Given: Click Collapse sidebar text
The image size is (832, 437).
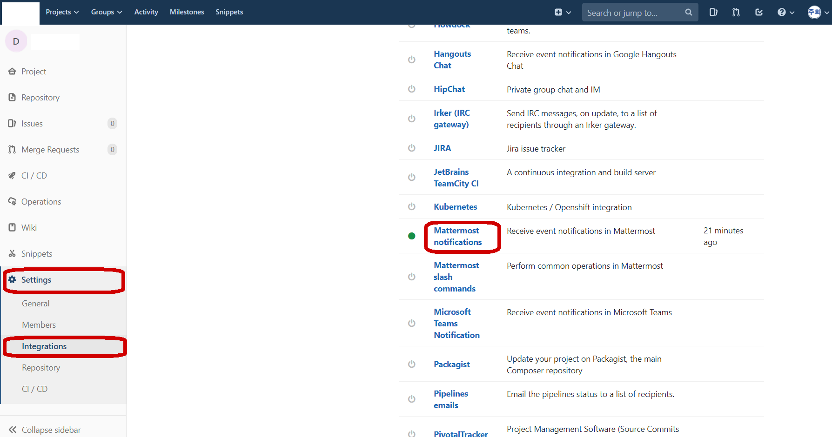Looking at the screenshot, I should [51, 430].
